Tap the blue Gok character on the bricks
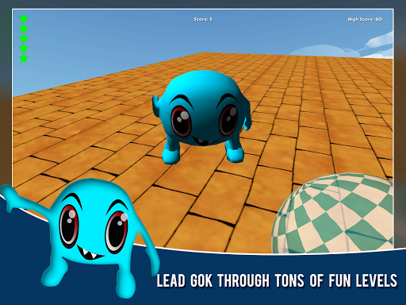 click(202, 117)
